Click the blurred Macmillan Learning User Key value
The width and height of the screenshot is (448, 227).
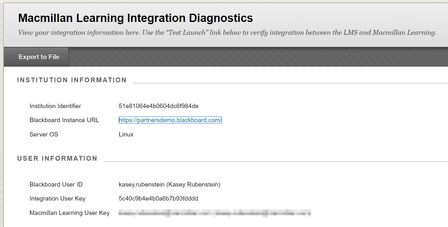(215, 213)
